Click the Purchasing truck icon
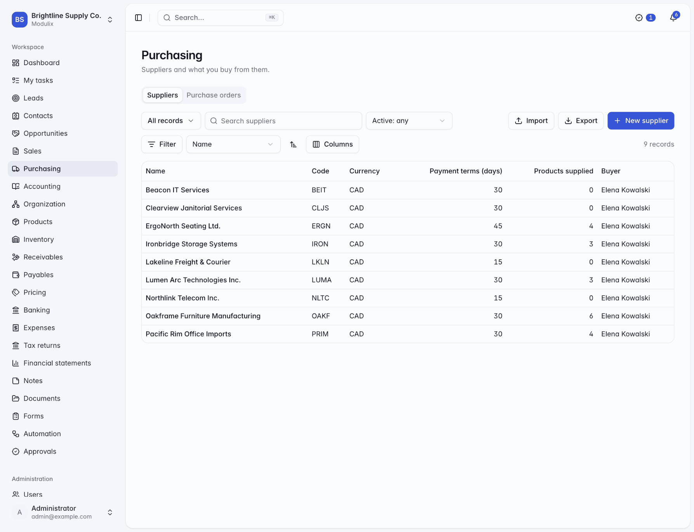Viewport: 694px width, 532px height. 16,169
